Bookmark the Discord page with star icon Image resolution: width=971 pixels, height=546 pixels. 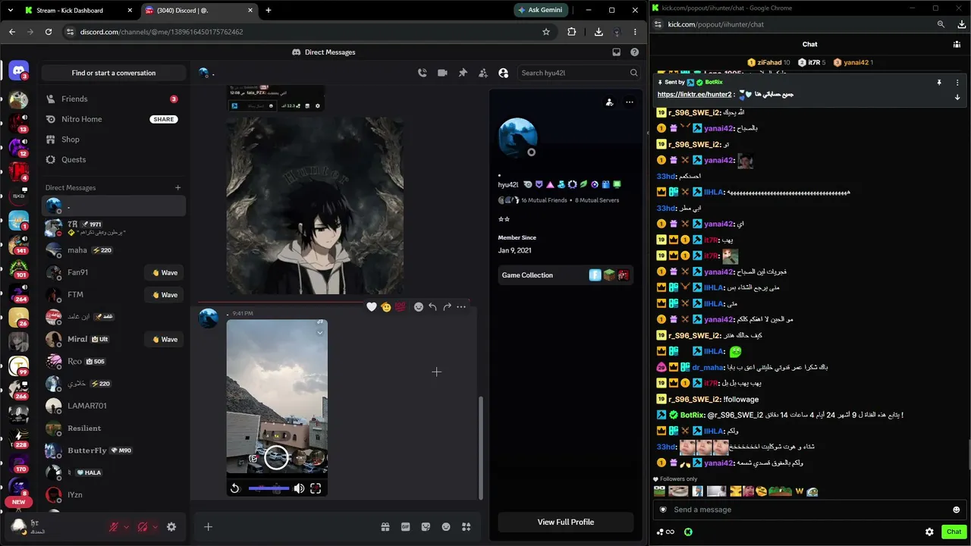tap(546, 32)
